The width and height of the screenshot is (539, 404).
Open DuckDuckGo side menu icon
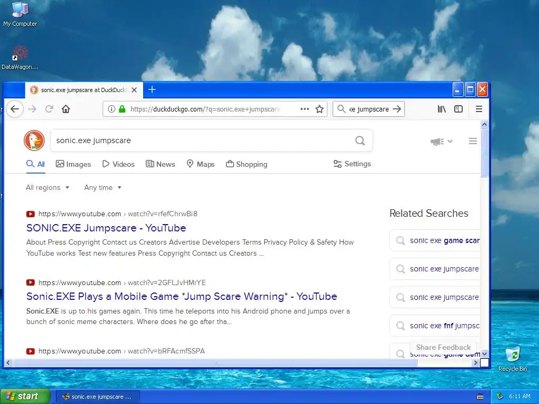473,141
